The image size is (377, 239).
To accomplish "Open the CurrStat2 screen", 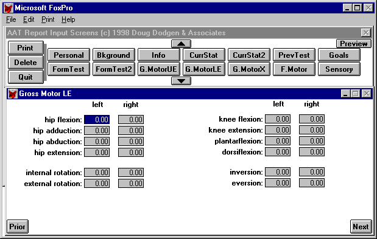I will pyautogui.click(x=249, y=55).
